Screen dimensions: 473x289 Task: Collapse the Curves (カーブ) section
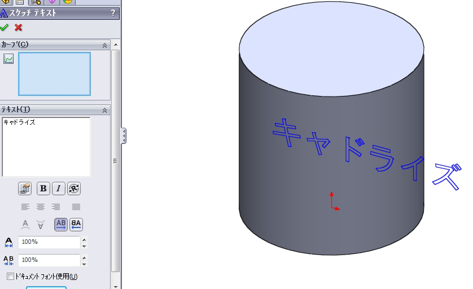[104, 45]
